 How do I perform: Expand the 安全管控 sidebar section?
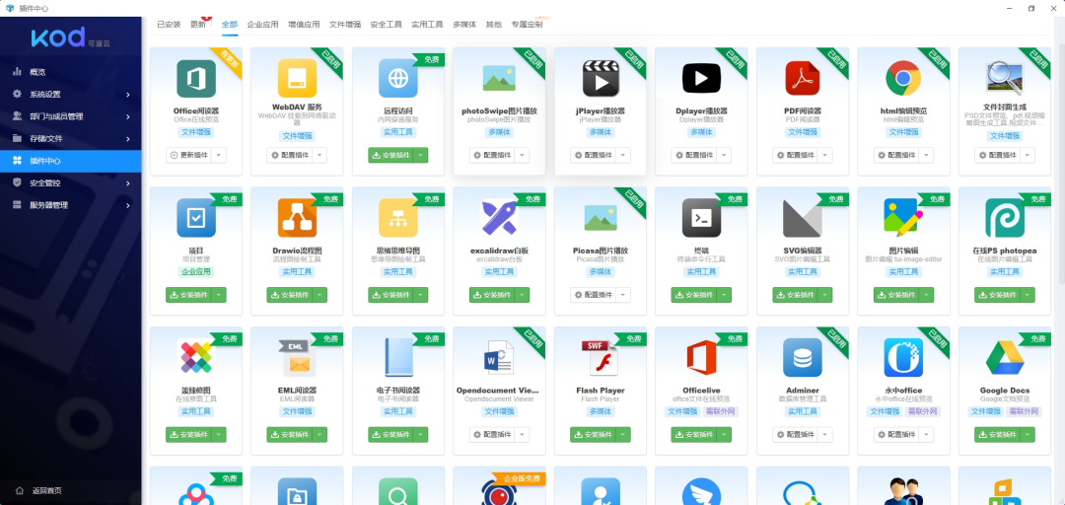pyautogui.click(x=71, y=182)
